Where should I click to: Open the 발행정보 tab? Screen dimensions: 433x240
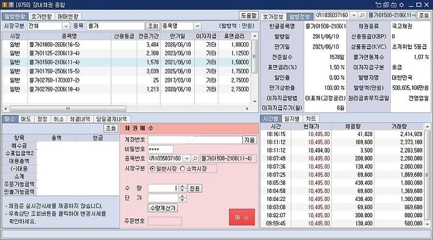(x=299, y=17)
